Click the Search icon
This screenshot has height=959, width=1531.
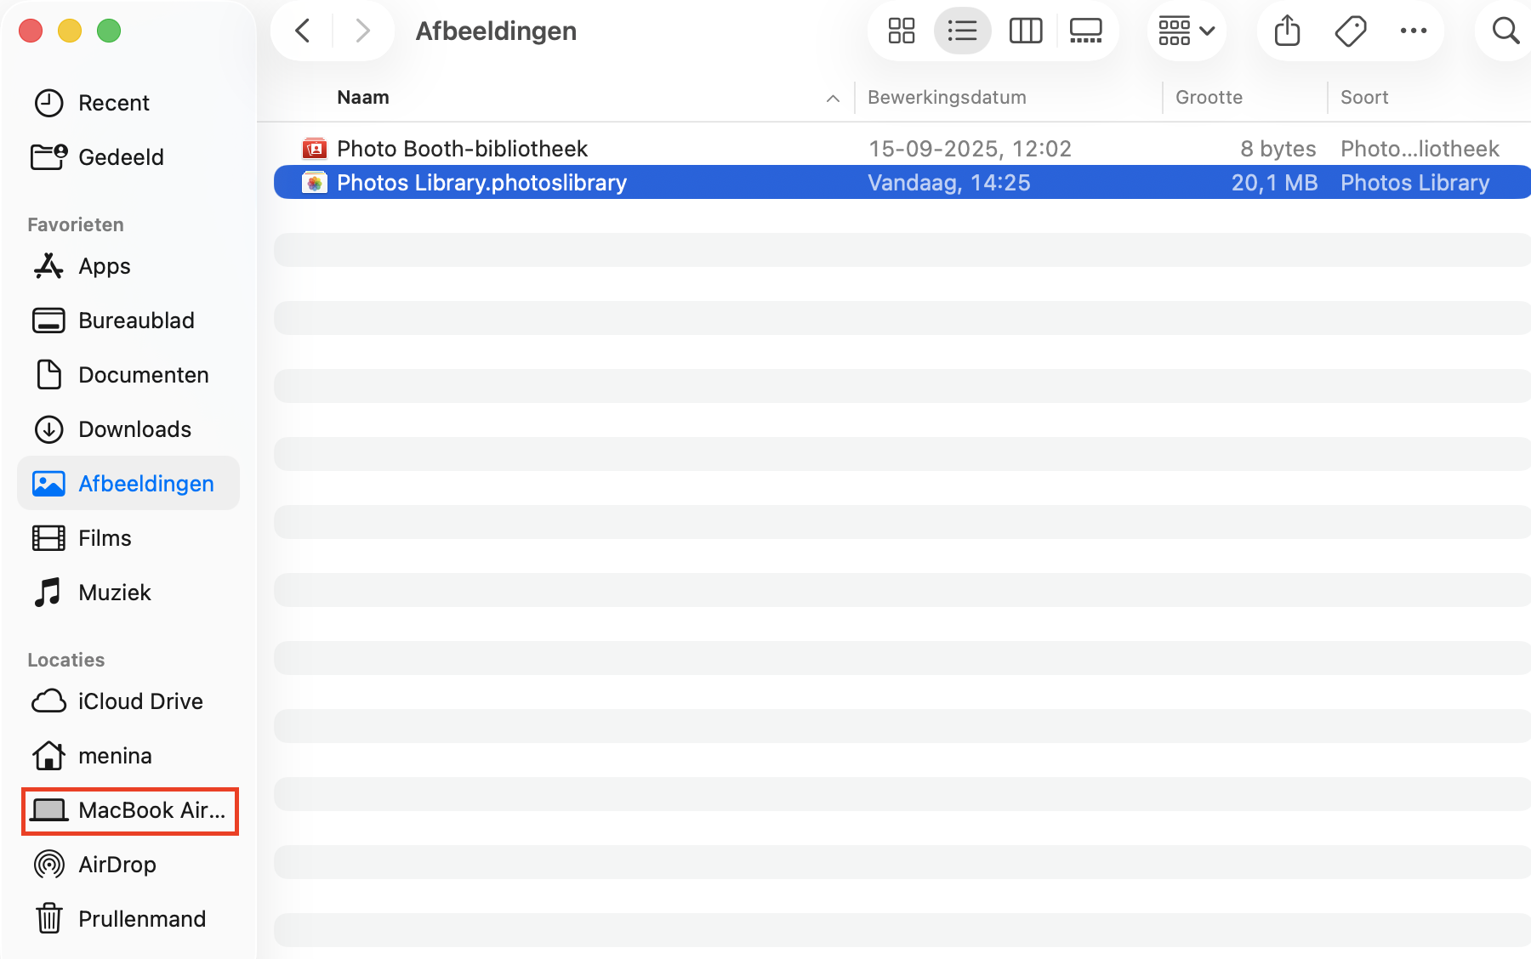pyautogui.click(x=1505, y=31)
